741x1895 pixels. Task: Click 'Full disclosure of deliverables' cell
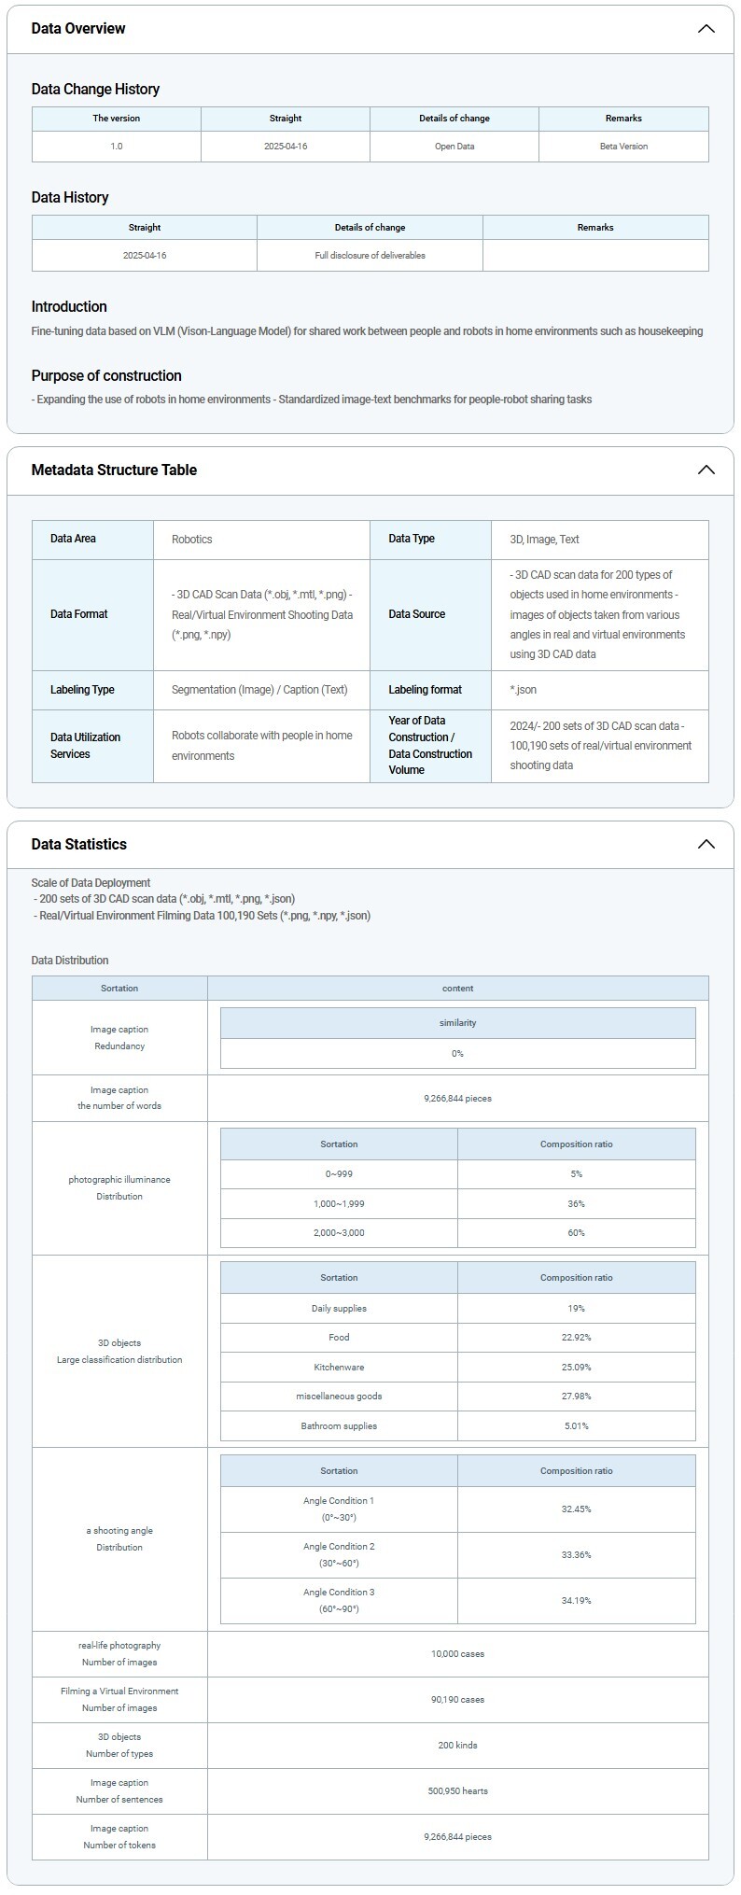370,256
